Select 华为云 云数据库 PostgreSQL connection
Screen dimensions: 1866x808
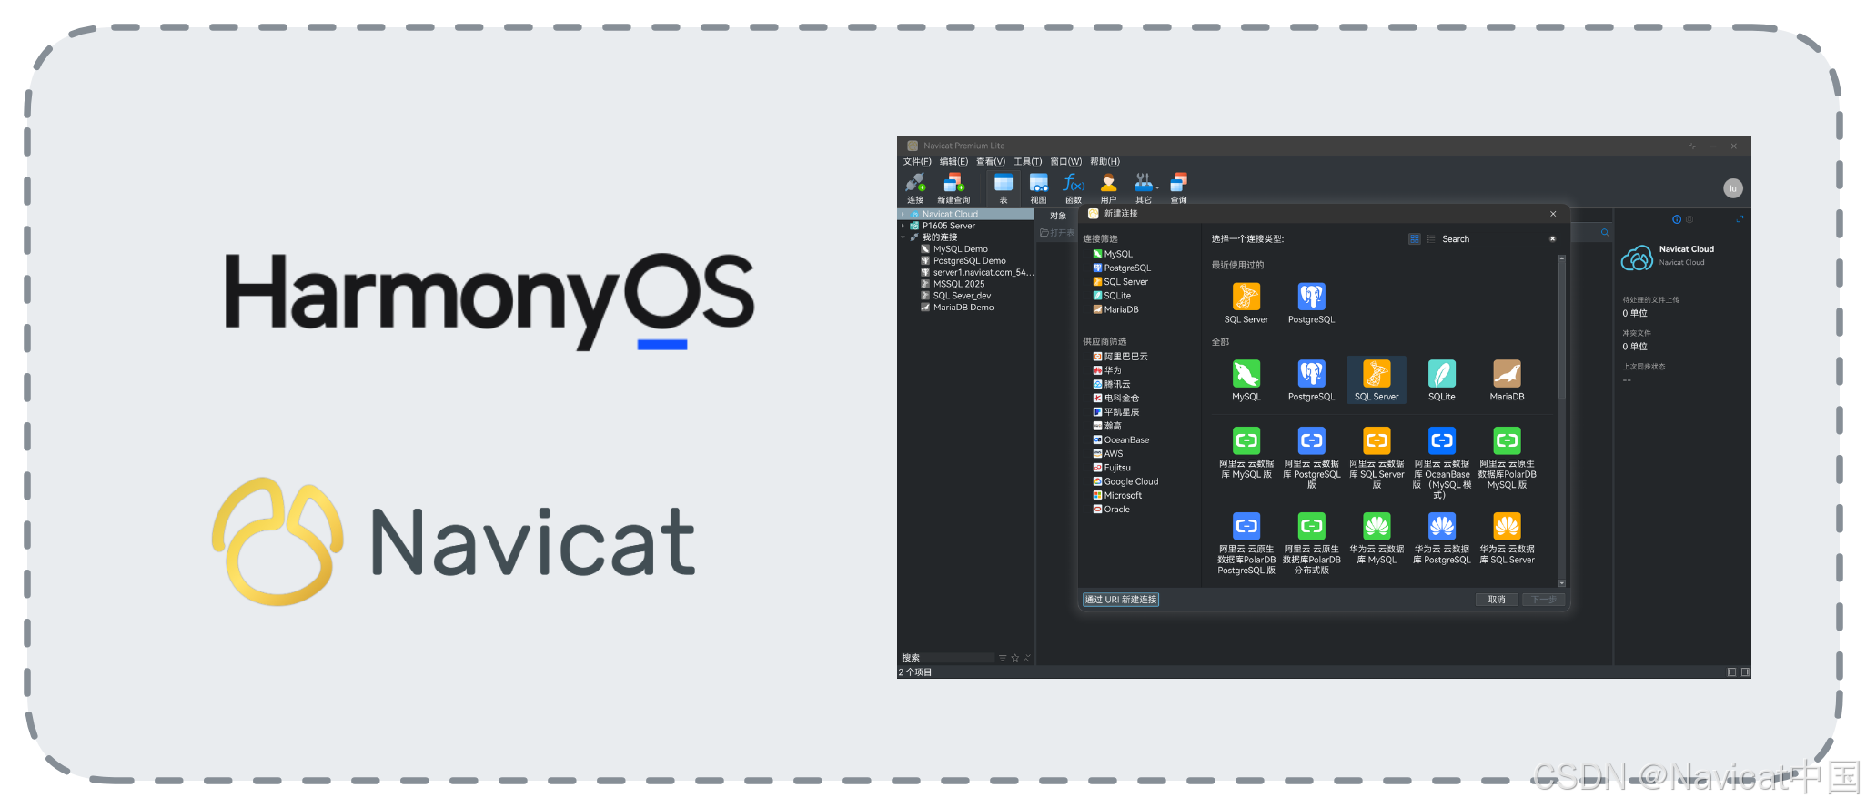pyautogui.click(x=1441, y=539)
